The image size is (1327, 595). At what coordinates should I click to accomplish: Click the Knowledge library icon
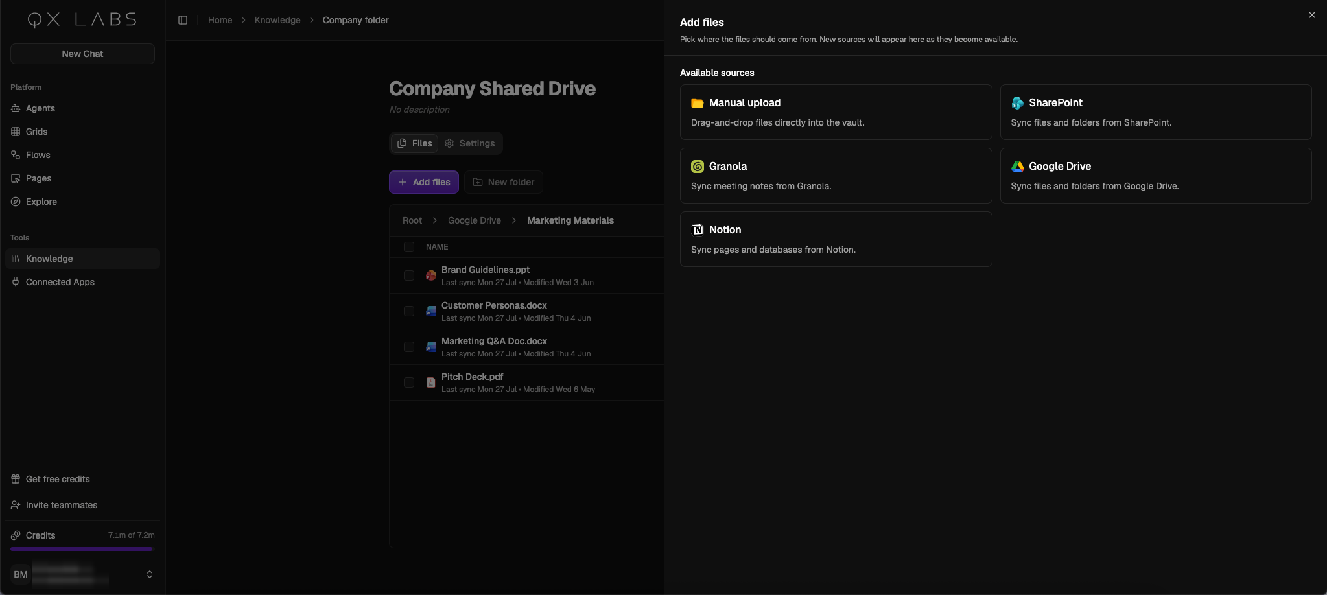click(x=16, y=259)
